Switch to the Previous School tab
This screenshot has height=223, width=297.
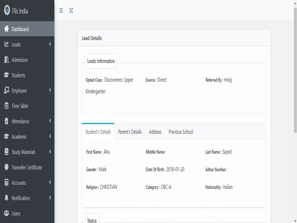click(181, 132)
